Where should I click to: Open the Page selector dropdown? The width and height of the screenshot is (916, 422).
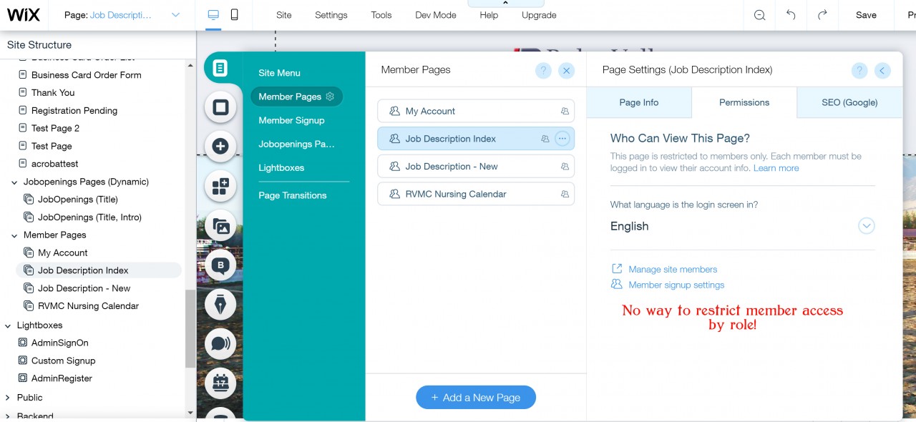(x=176, y=15)
